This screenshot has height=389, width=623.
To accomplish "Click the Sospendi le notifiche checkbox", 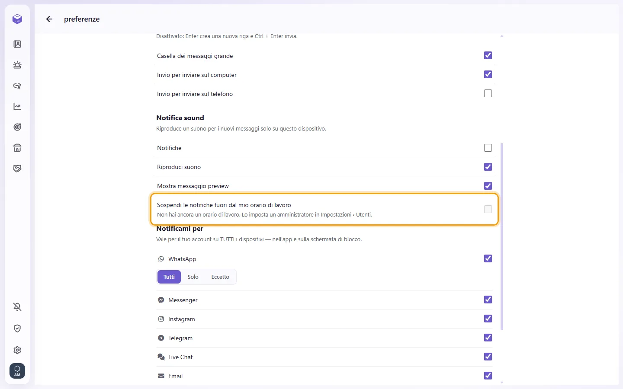I will [x=488, y=209].
